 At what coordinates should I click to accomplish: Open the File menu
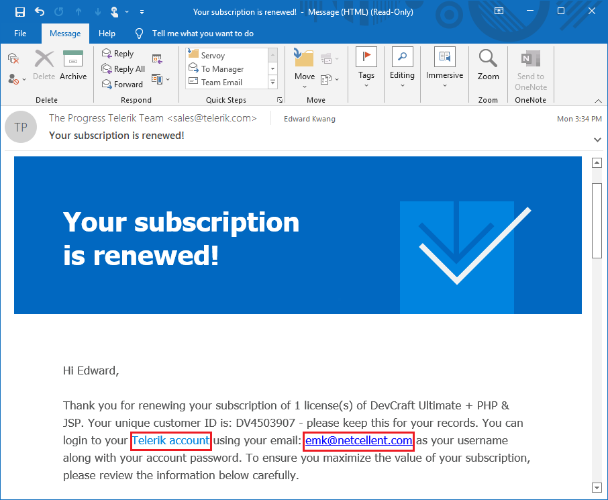[x=20, y=34]
